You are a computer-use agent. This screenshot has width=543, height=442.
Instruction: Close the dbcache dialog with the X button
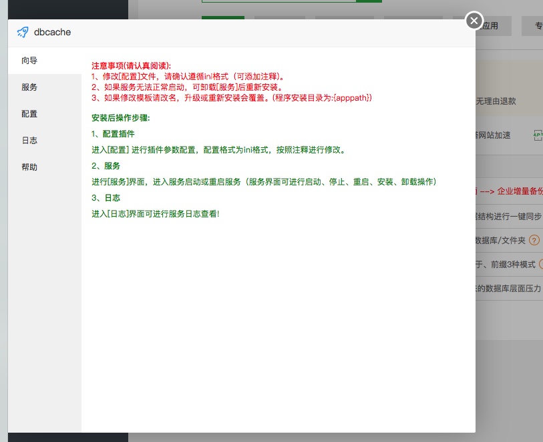point(474,21)
